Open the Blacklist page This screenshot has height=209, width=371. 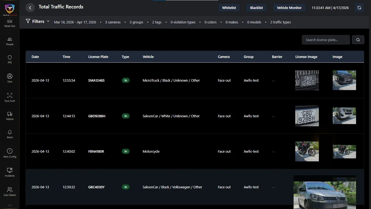(256, 8)
